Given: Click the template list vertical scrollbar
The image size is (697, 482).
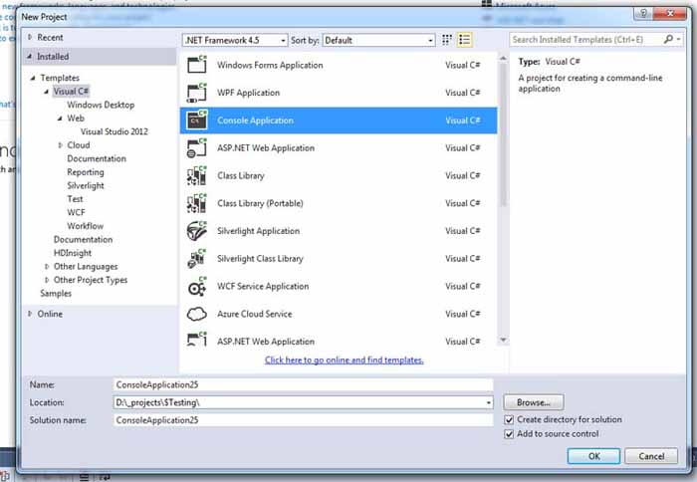Looking at the screenshot, I should point(503,199).
